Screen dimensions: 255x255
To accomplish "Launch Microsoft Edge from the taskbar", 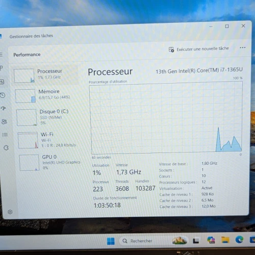I will point(240,240).
